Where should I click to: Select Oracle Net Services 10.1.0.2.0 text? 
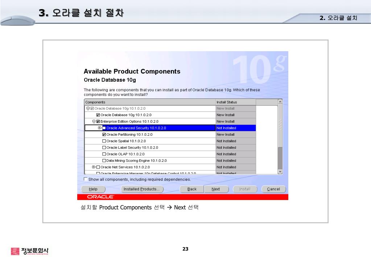point(125,167)
